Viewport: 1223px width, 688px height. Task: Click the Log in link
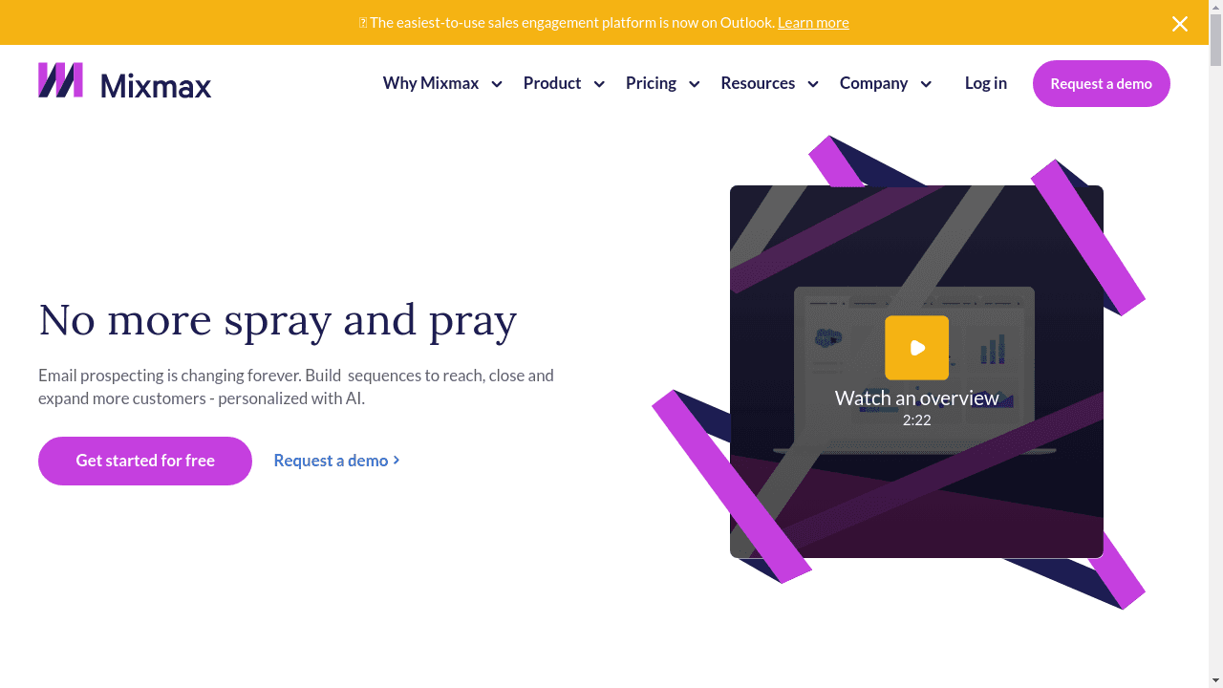tap(986, 83)
